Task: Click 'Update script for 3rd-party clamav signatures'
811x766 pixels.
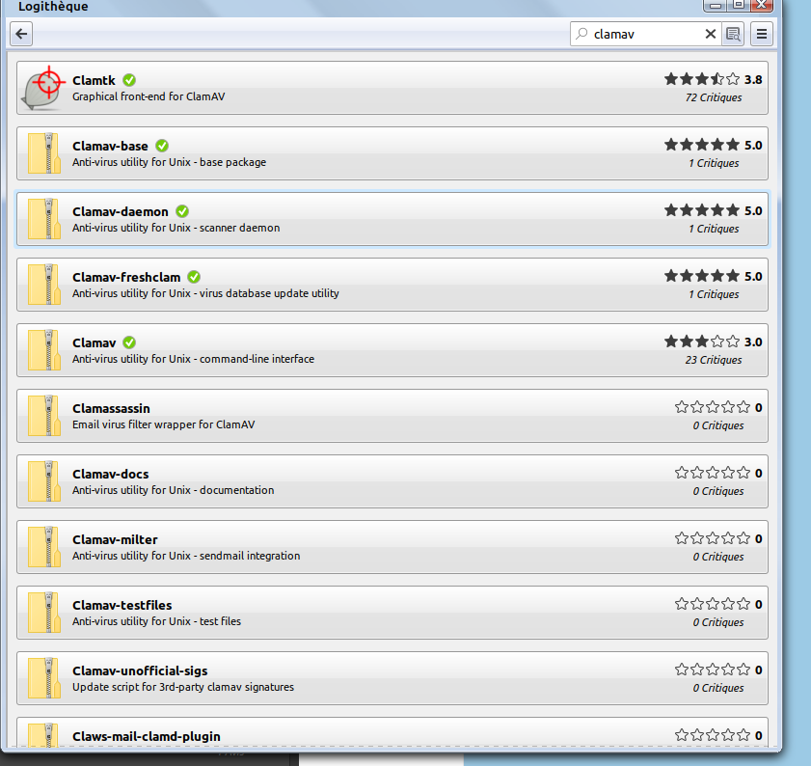Action: point(183,687)
